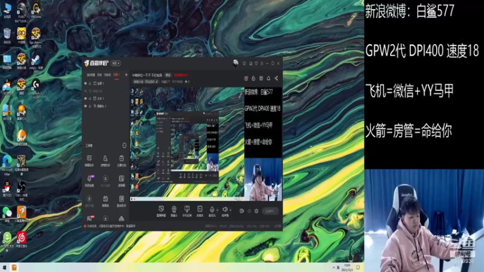Open message icon in title bar
Image resolution: width=484 pixels, height=272 pixels.
click(244, 63)
